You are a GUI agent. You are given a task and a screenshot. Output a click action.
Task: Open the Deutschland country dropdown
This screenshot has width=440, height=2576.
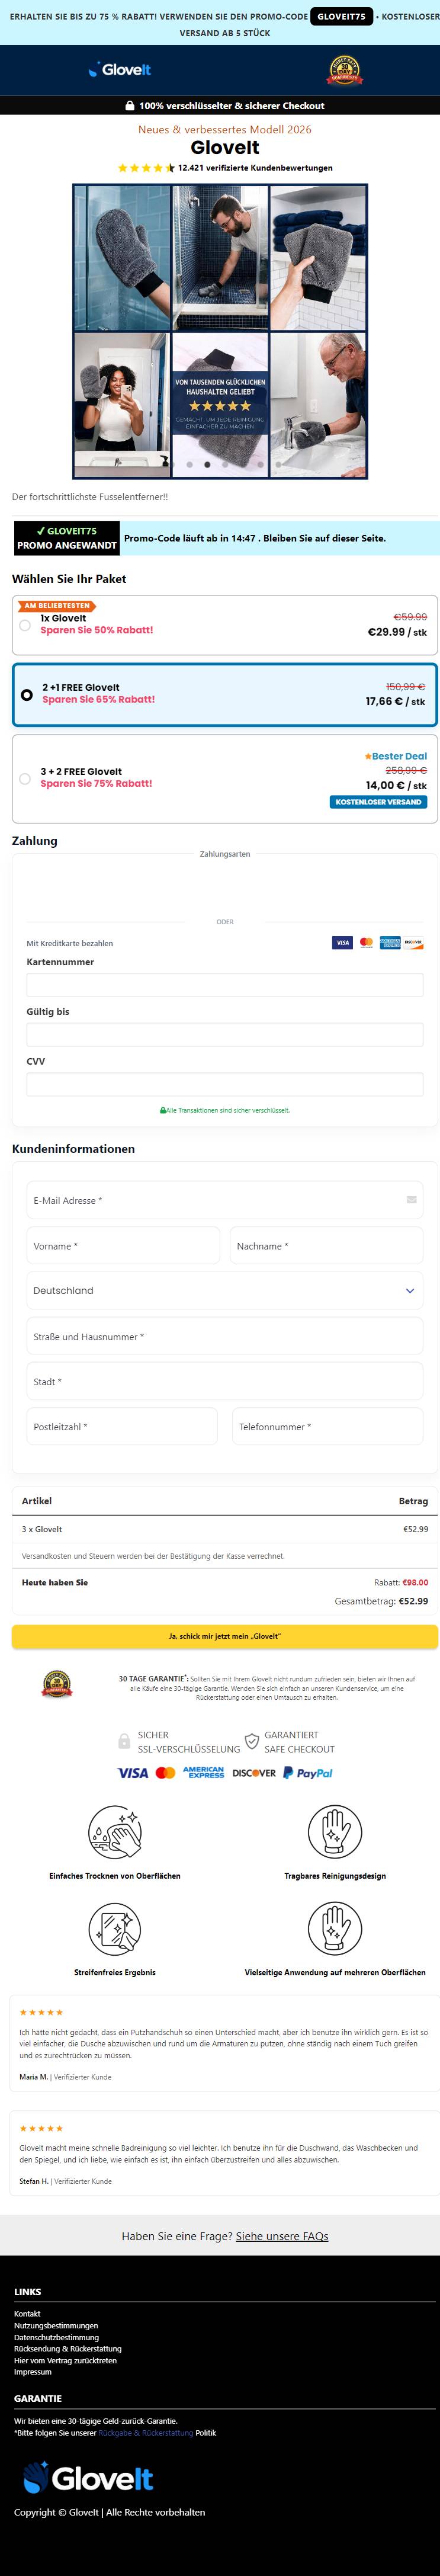(225, 1291)
